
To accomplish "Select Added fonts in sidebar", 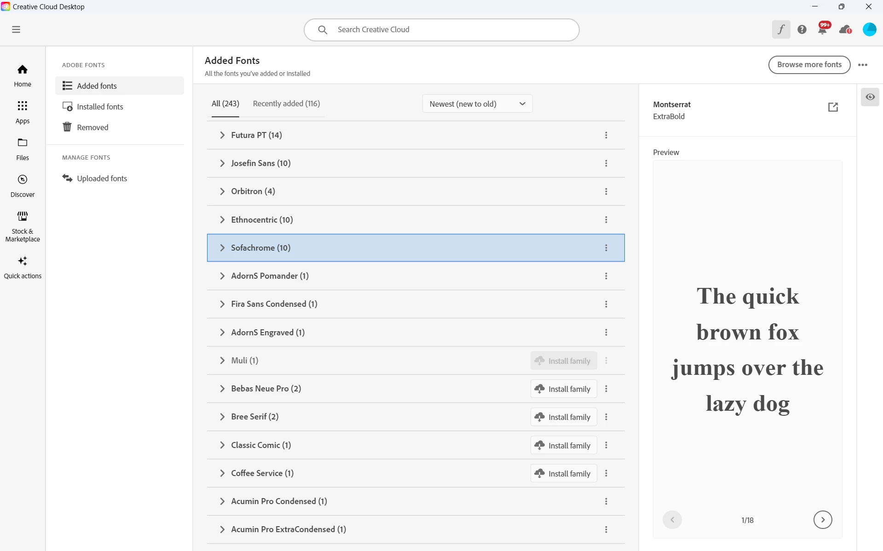I will point(120,86).
